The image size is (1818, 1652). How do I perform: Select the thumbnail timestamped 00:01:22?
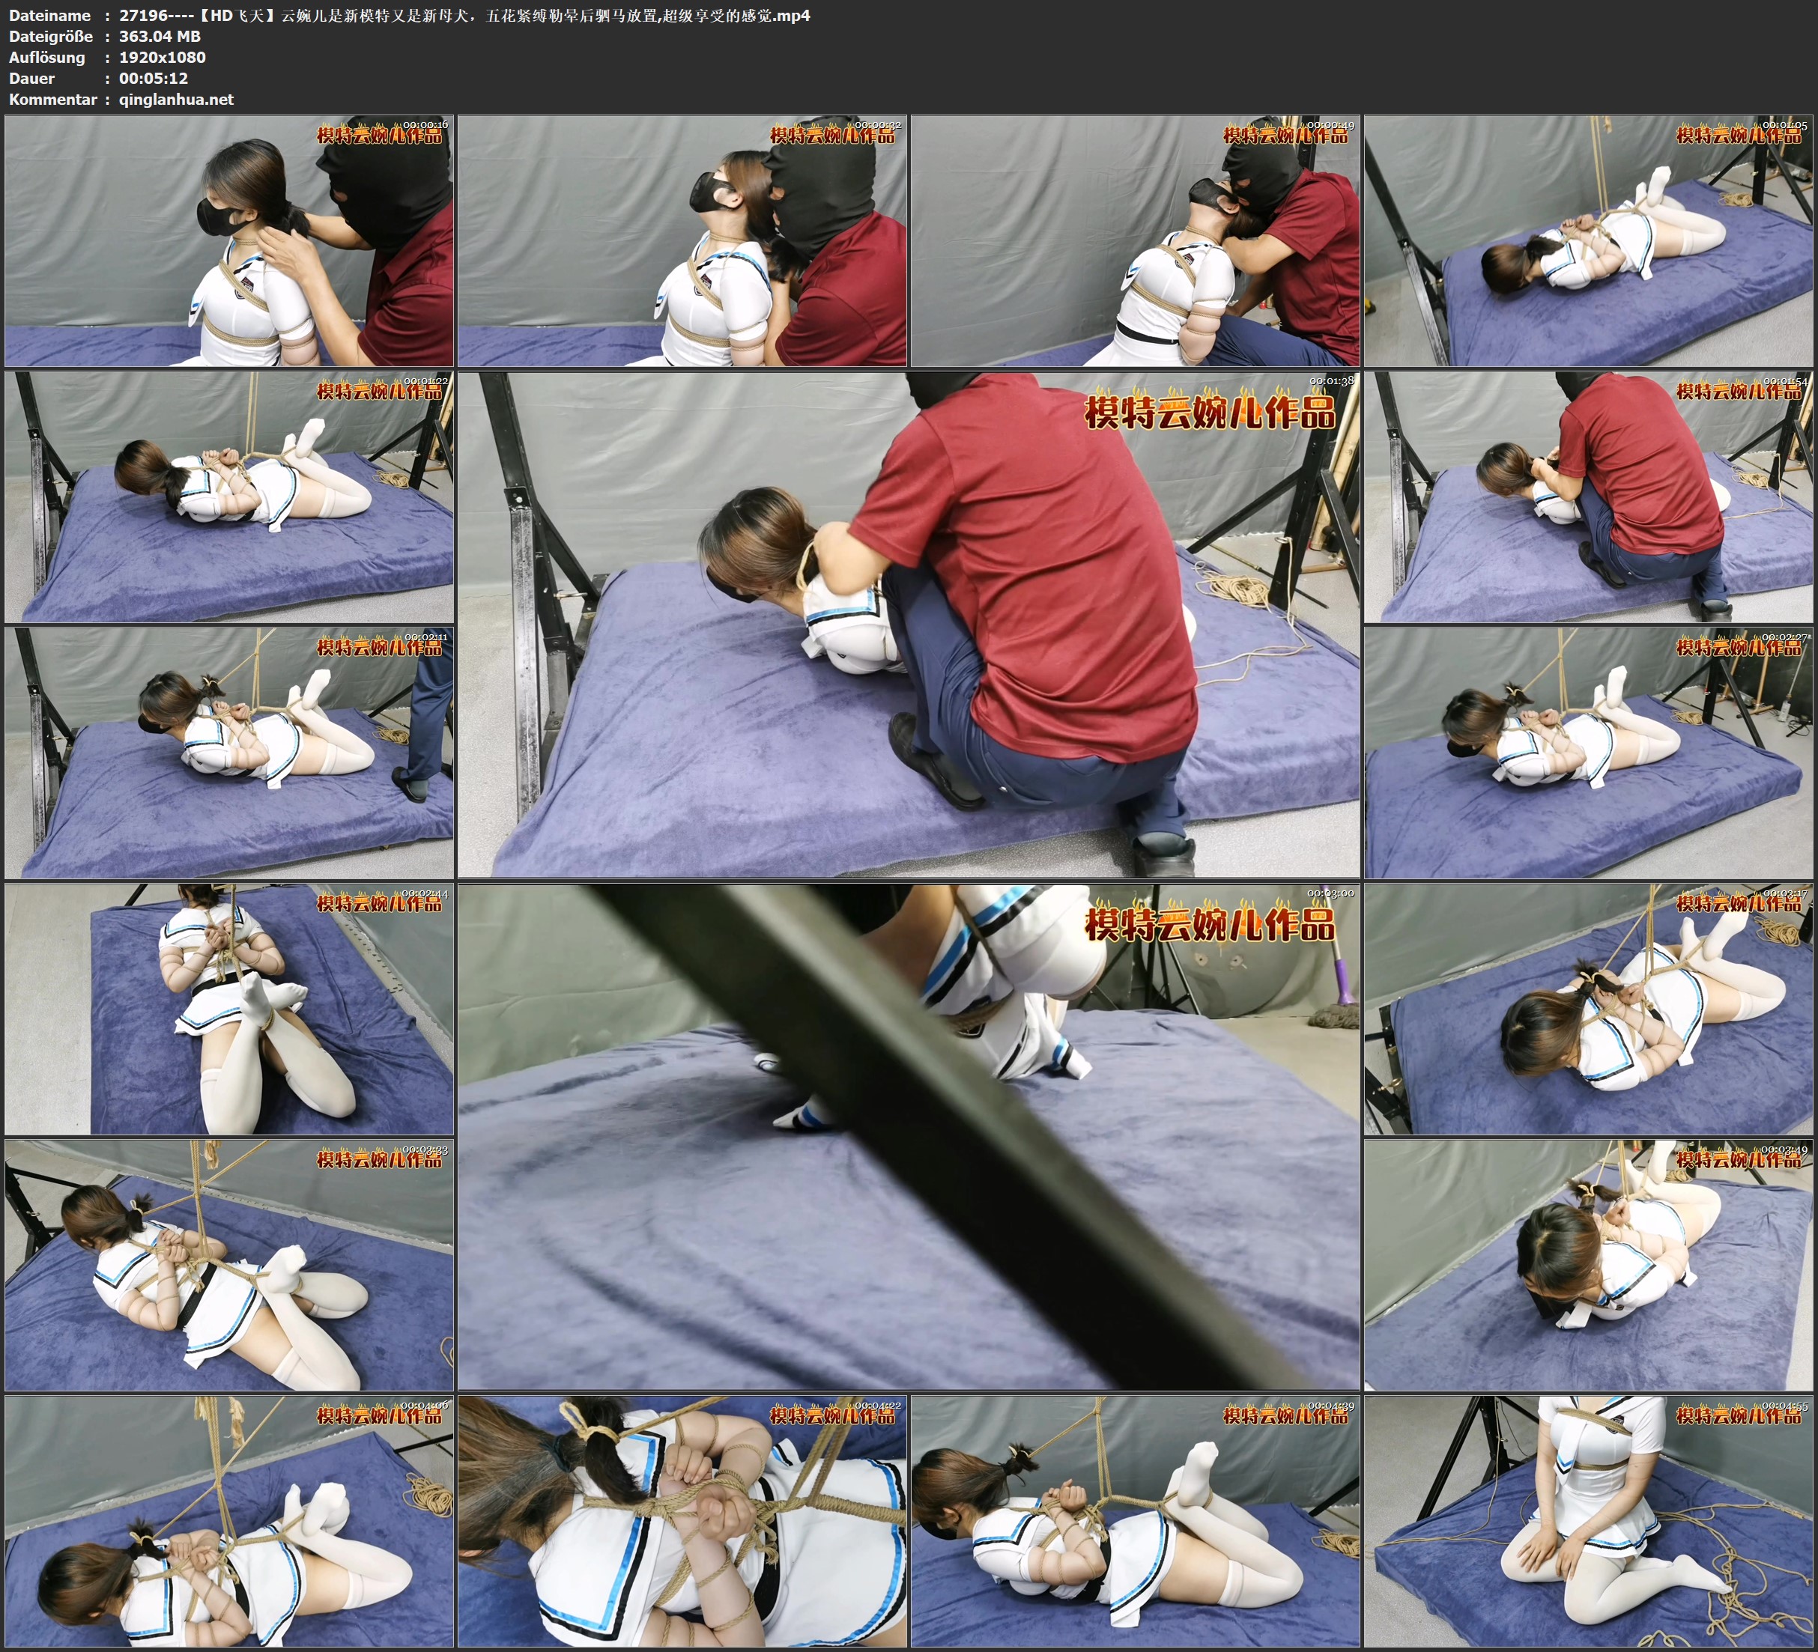click(x=229, y=496)
